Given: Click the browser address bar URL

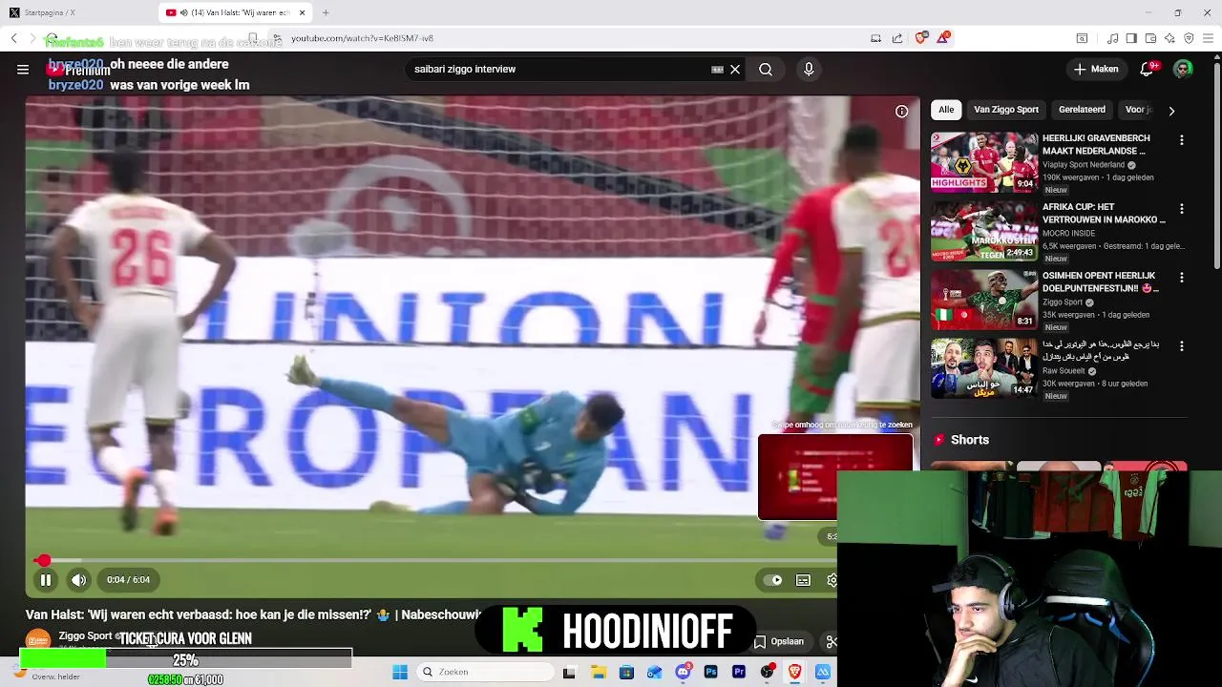Looking at the screenshot, I should pyautogui.click(x=362, y=38).
